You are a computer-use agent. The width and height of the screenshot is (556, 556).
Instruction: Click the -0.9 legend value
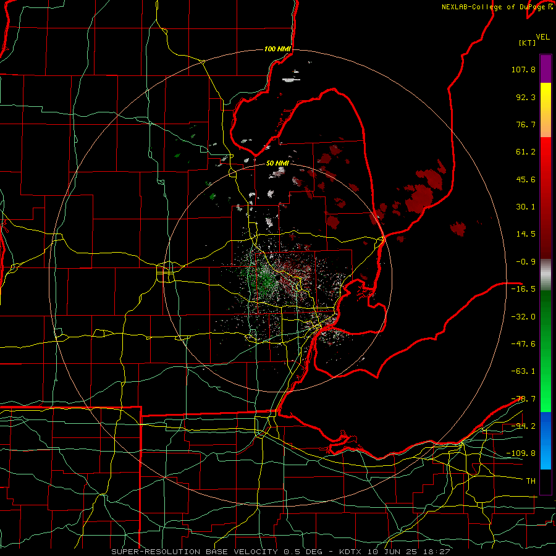tap(526, 262)
